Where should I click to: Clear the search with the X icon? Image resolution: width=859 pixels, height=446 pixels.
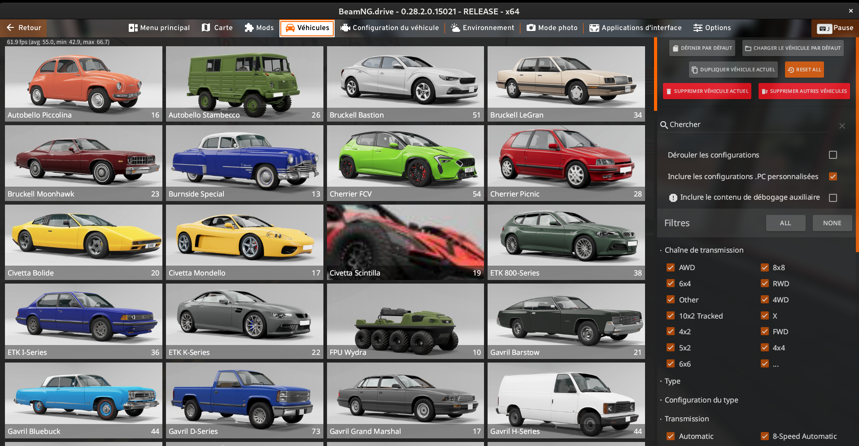842,126
